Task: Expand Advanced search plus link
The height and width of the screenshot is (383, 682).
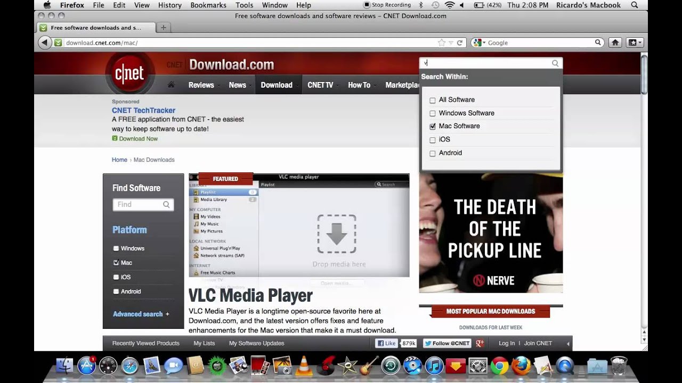Action: (141, 314)
